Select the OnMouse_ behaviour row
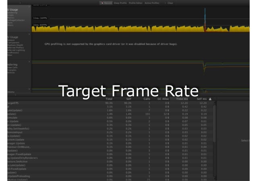 point(110,147)
